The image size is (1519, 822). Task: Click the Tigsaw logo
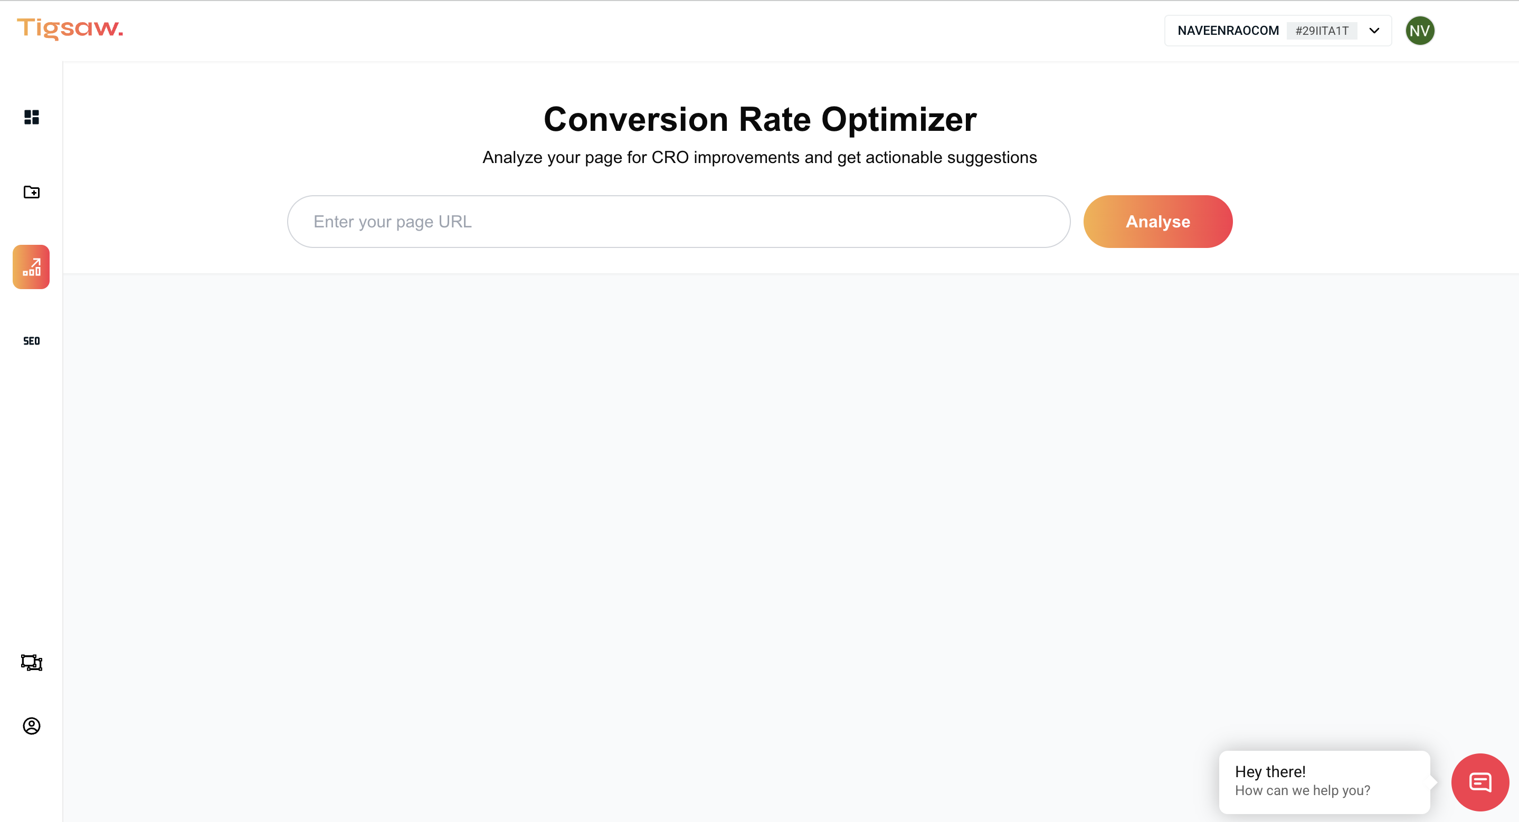(x=70, y=28)
